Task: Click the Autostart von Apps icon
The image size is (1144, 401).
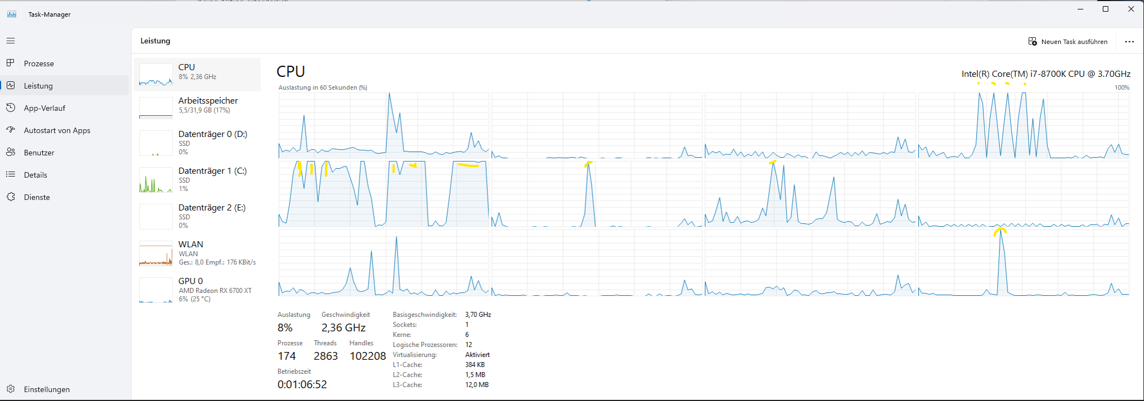Action: coord(11,130)
